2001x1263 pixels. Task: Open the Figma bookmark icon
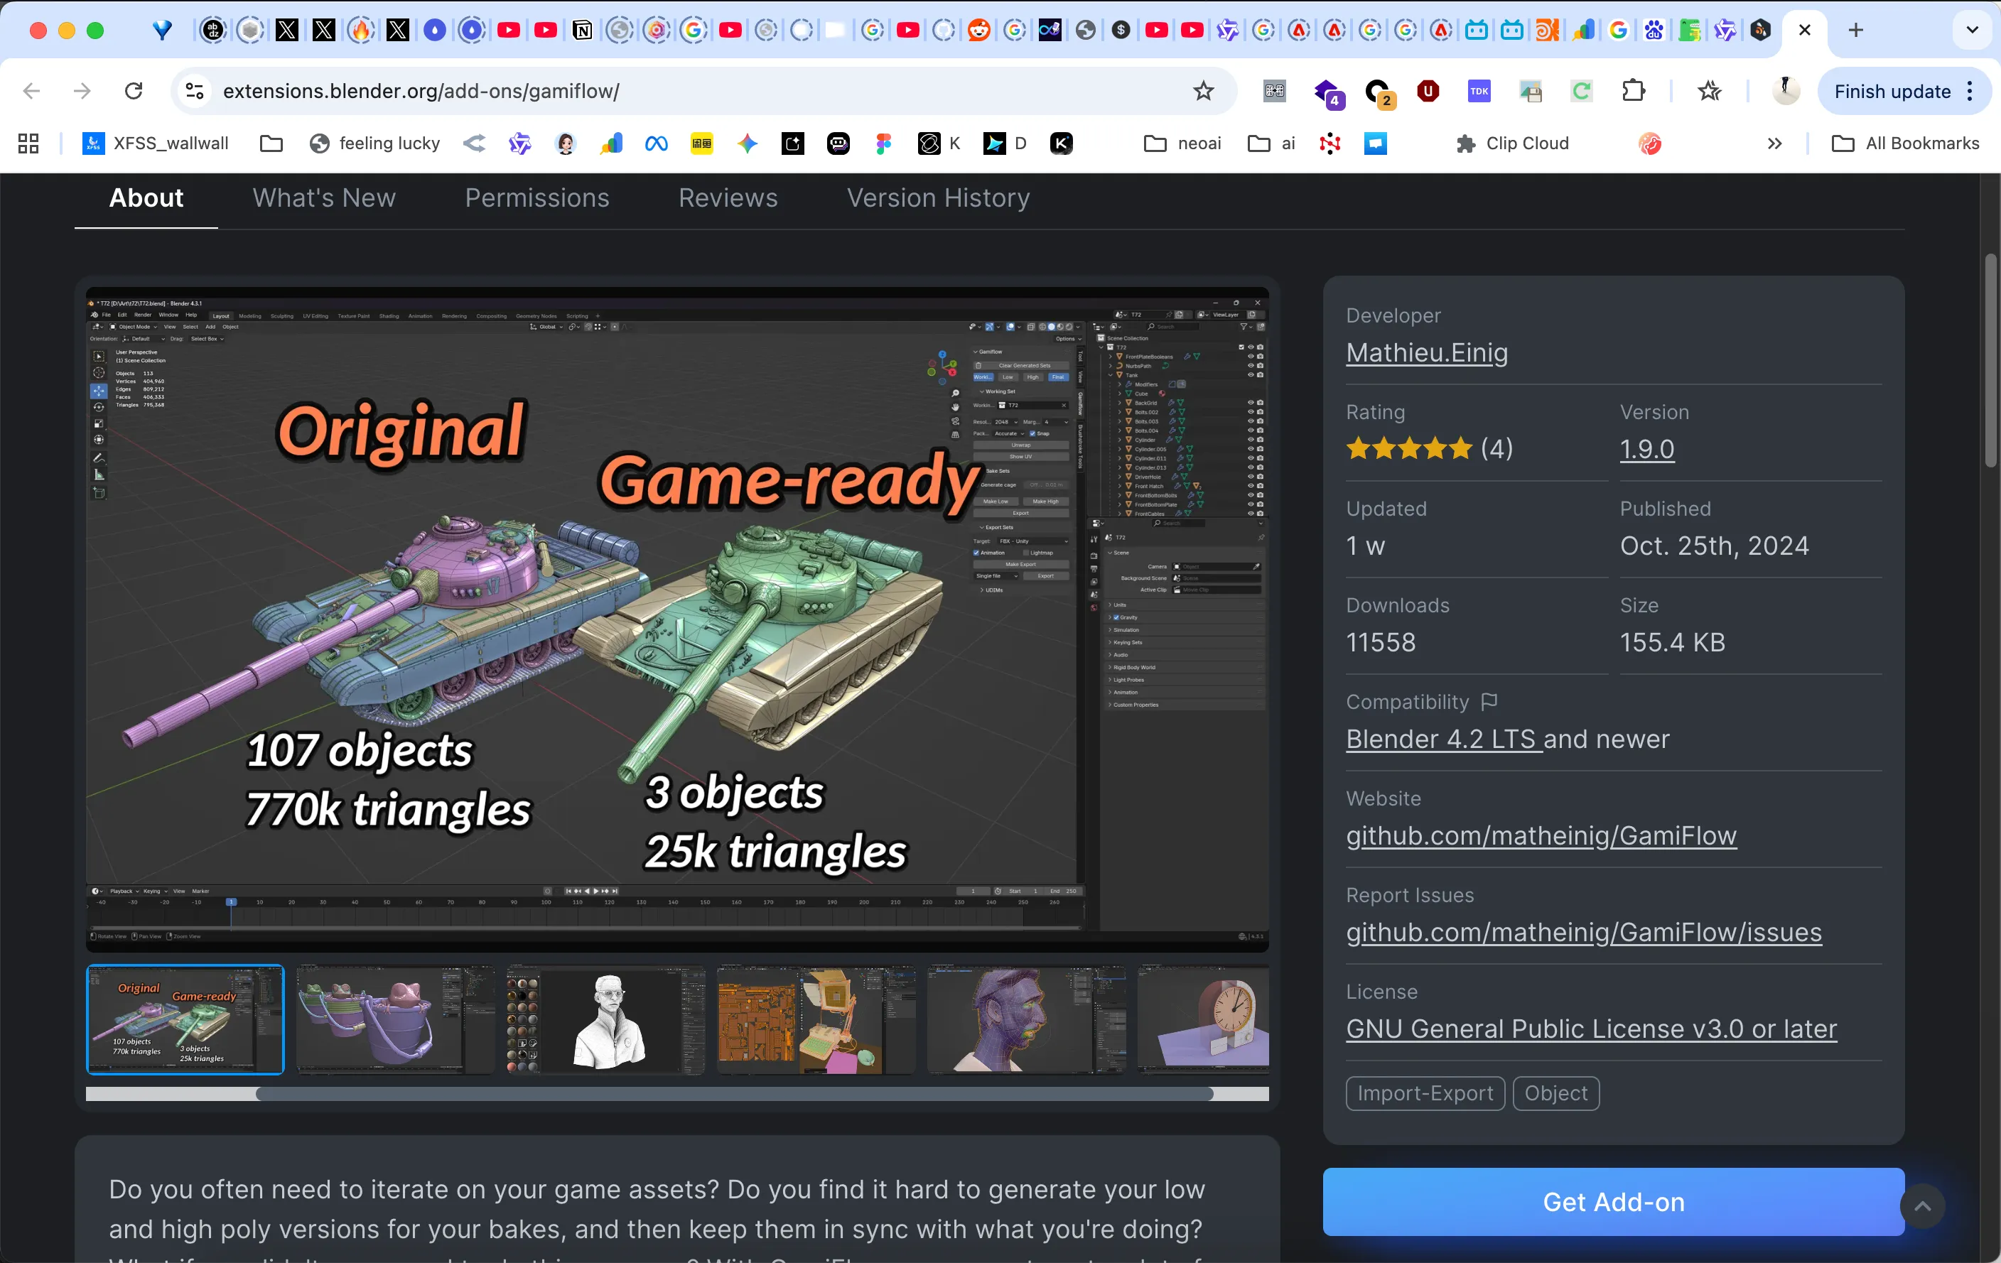883,143
